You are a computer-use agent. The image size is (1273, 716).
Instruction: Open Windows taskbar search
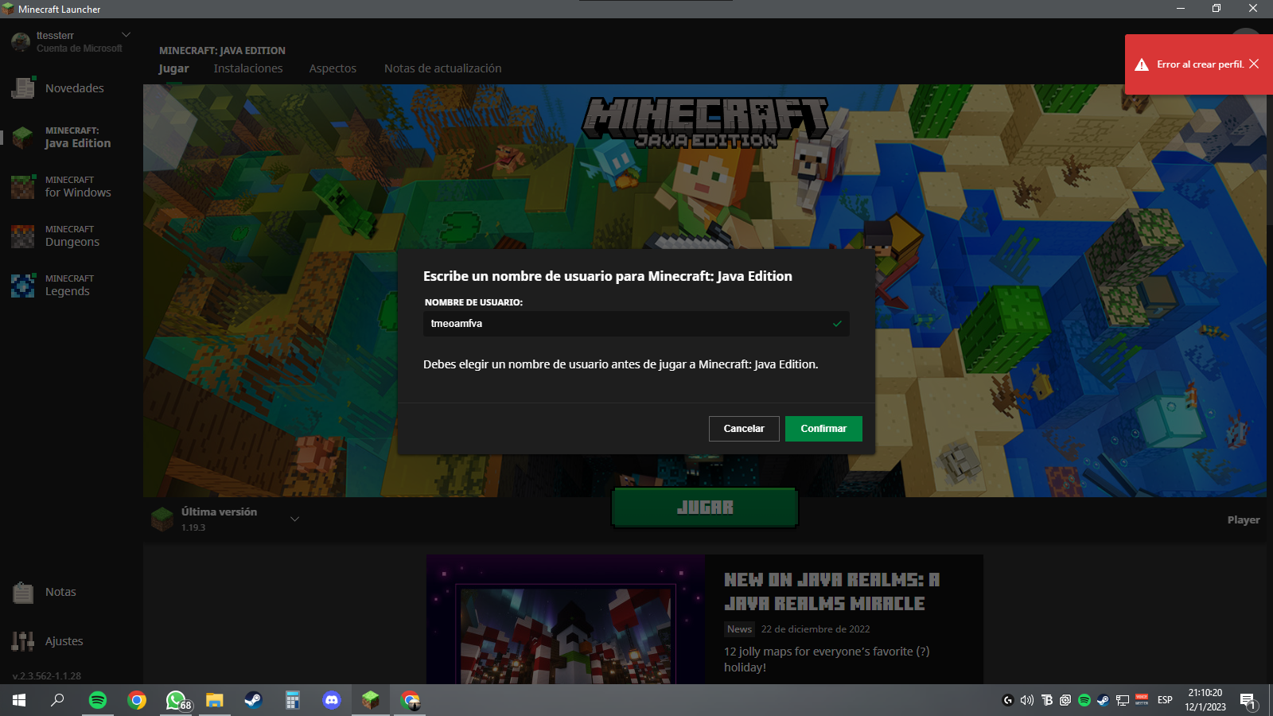[57, 700]
